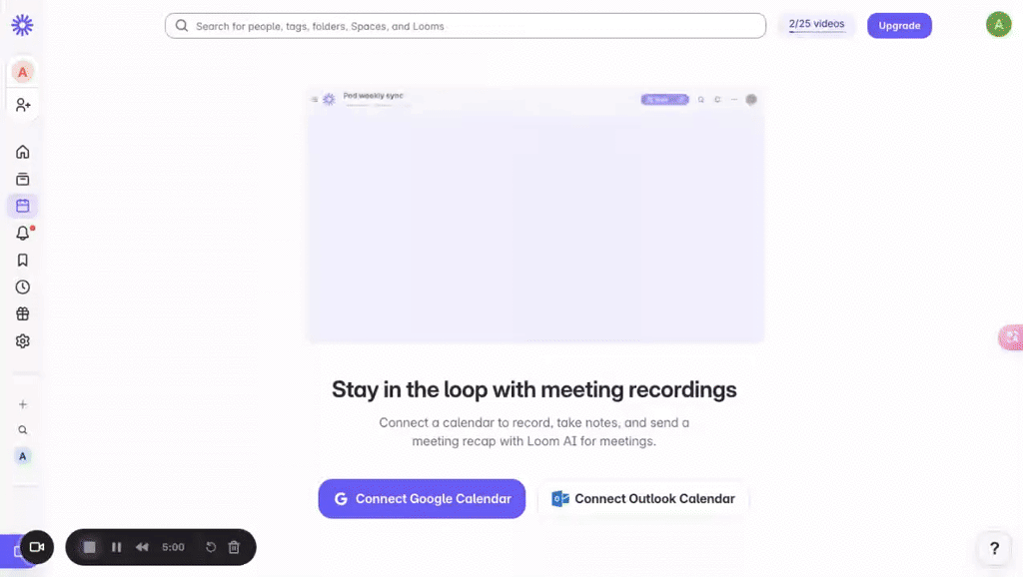Click Connect Google Calendar
The height and width of the screenshot is (577, 1023).
[422, 499]
